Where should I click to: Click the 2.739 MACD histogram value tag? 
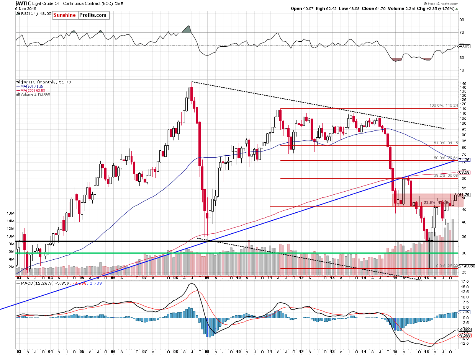[x=463, y=313]
